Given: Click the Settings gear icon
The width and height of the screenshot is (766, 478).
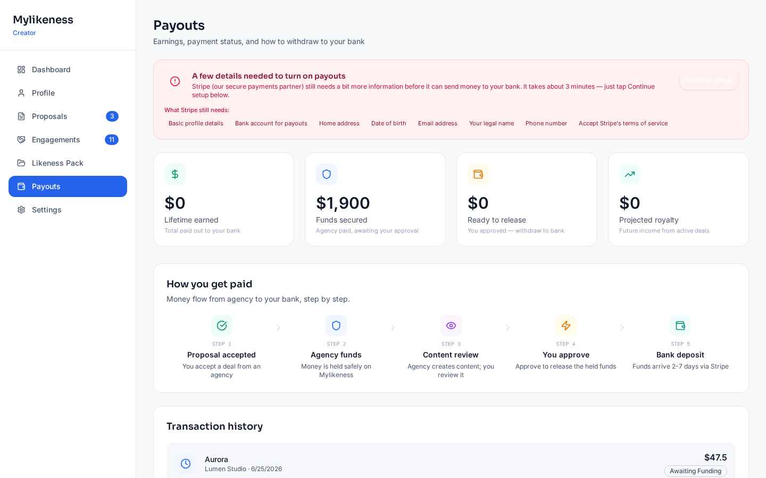Looking at the screenshot, I should [x=21, y=210].
